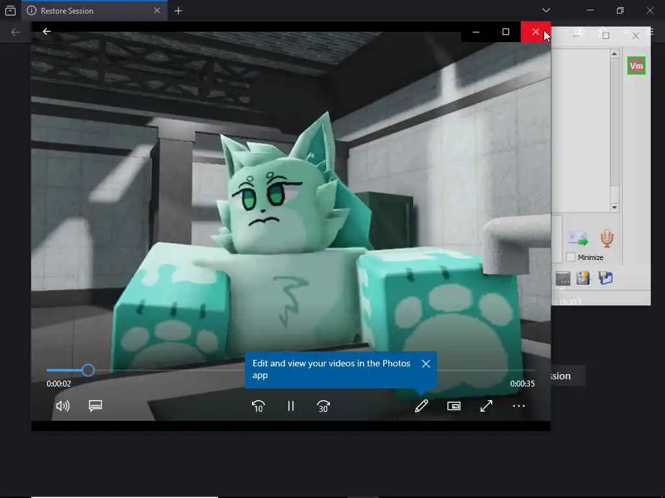Click the notepad with pencil icon
The width and height of the screenshot is (665, 498).
tap(583, 278)
